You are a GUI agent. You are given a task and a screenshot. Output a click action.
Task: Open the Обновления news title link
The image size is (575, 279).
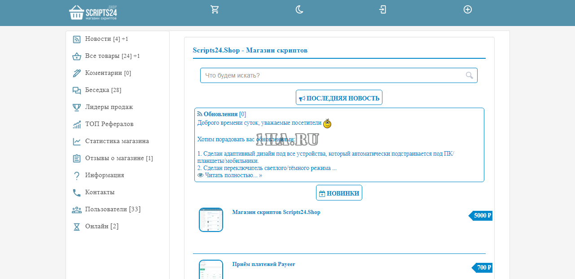(220, 114)
